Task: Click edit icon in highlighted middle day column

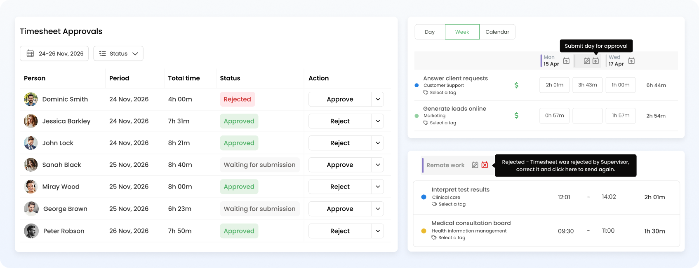Action: click(587, 61)
